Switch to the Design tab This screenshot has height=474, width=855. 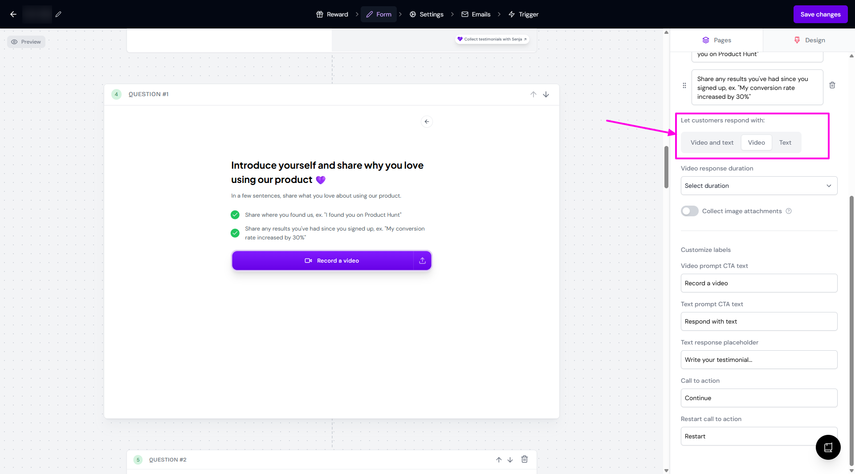click(x=809, y=40)
